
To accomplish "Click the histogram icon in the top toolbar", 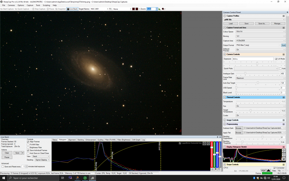I will [160, 9].
